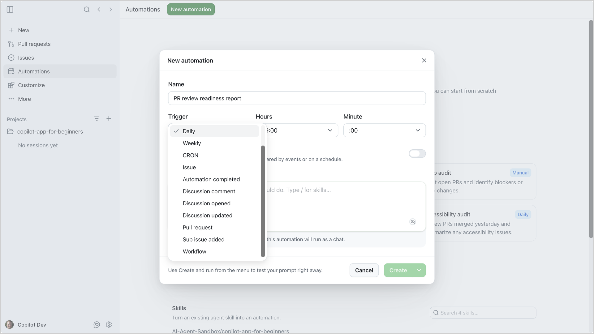Click the 'No sessions yet' text

pyautogui.click(x=38, y=145)
